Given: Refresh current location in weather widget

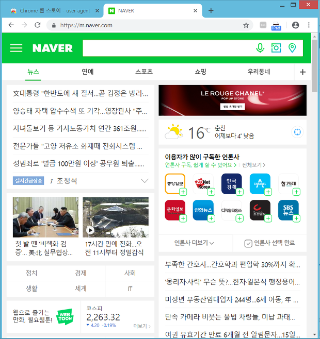Looking at the screenshot, I should 297,132.
